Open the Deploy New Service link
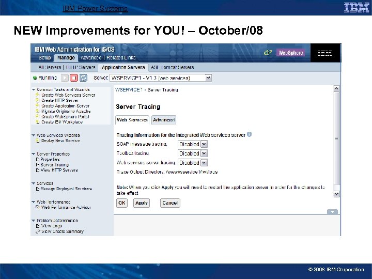The height and width of the screenshot is (279, 372). pos(60,141)
